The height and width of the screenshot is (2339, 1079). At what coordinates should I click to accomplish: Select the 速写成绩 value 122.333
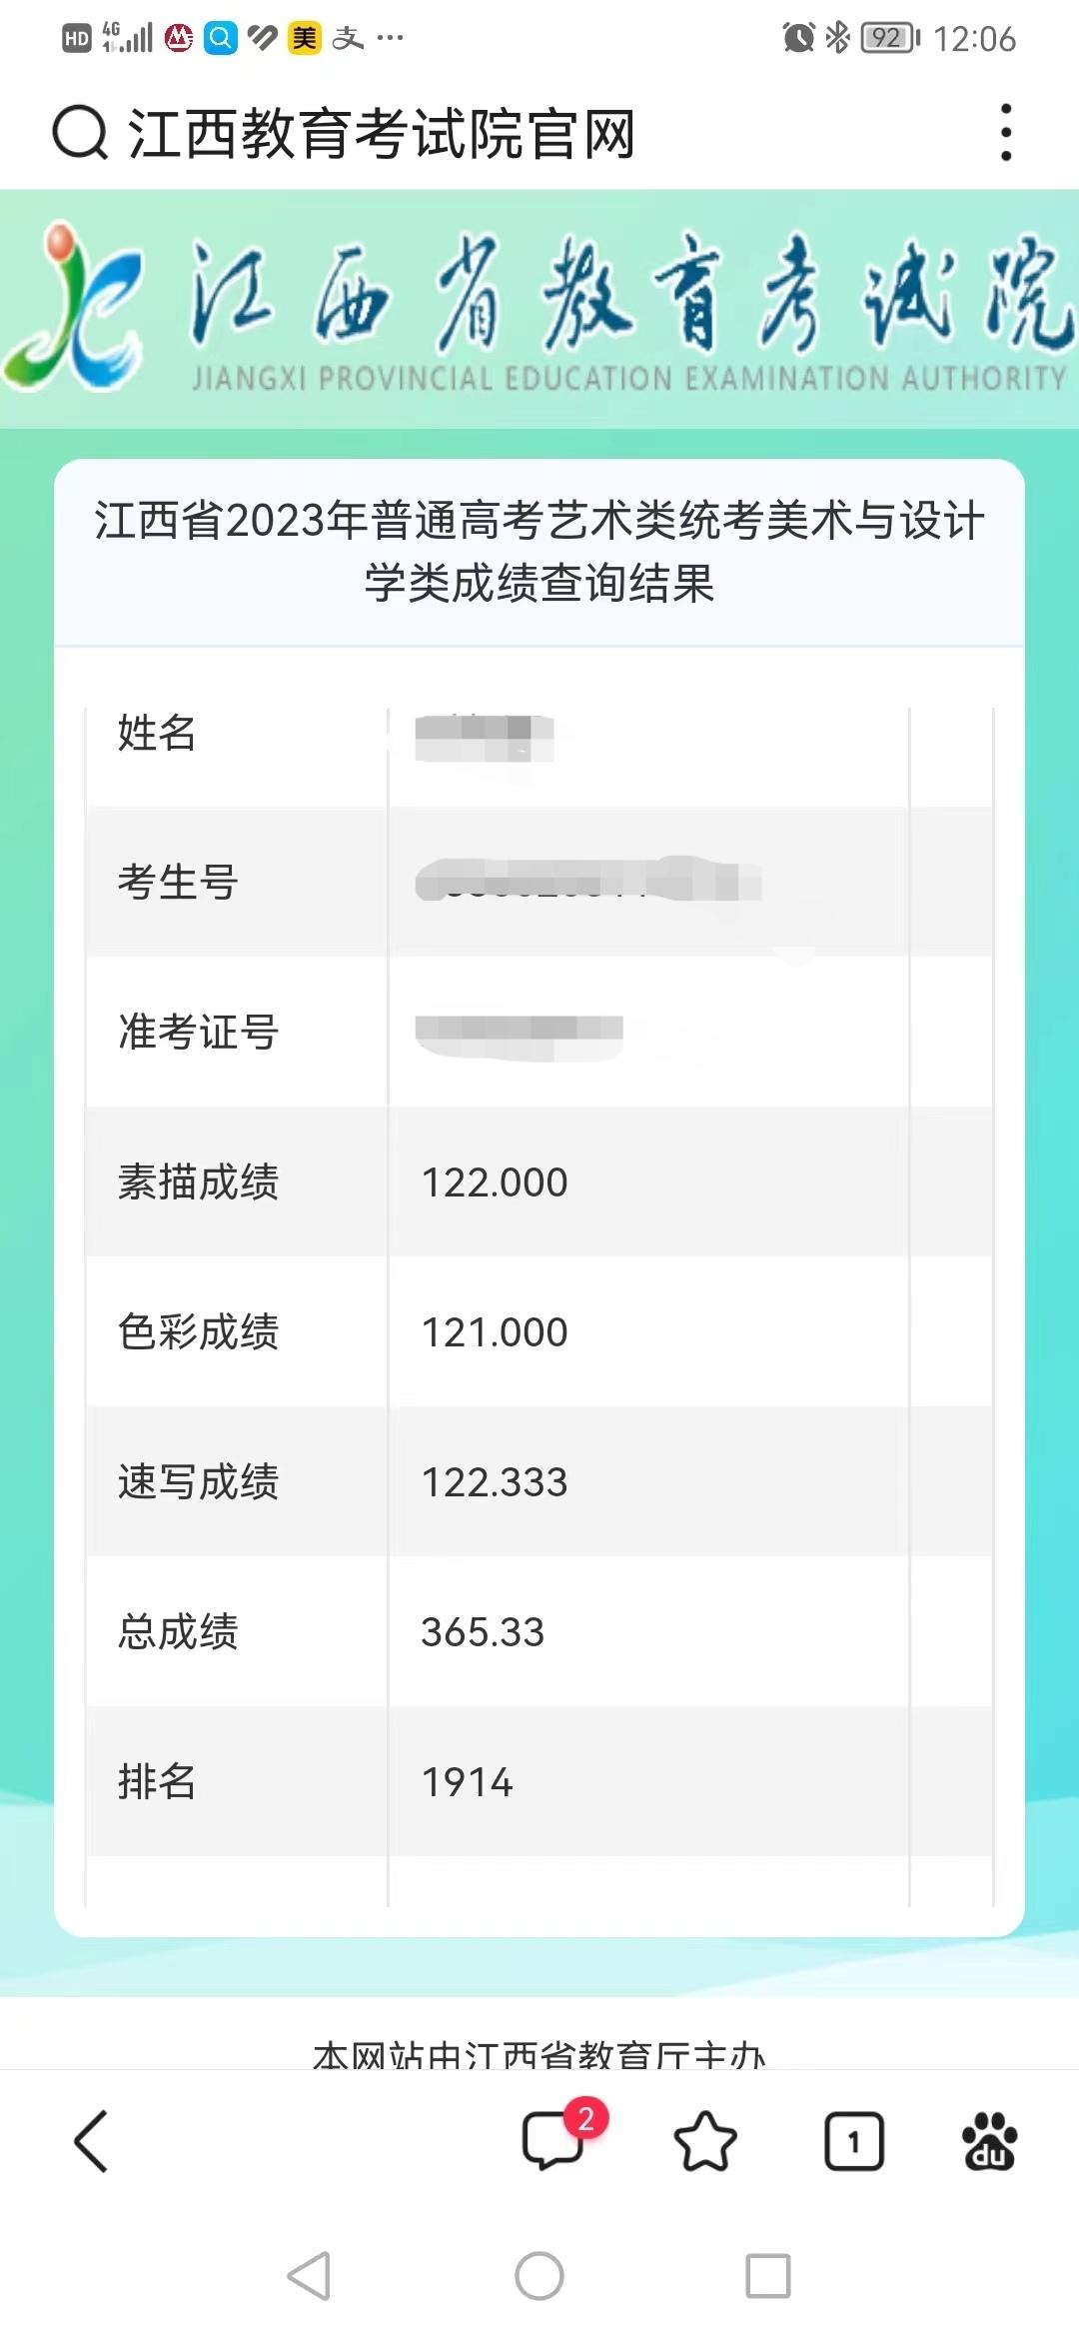495,1482
